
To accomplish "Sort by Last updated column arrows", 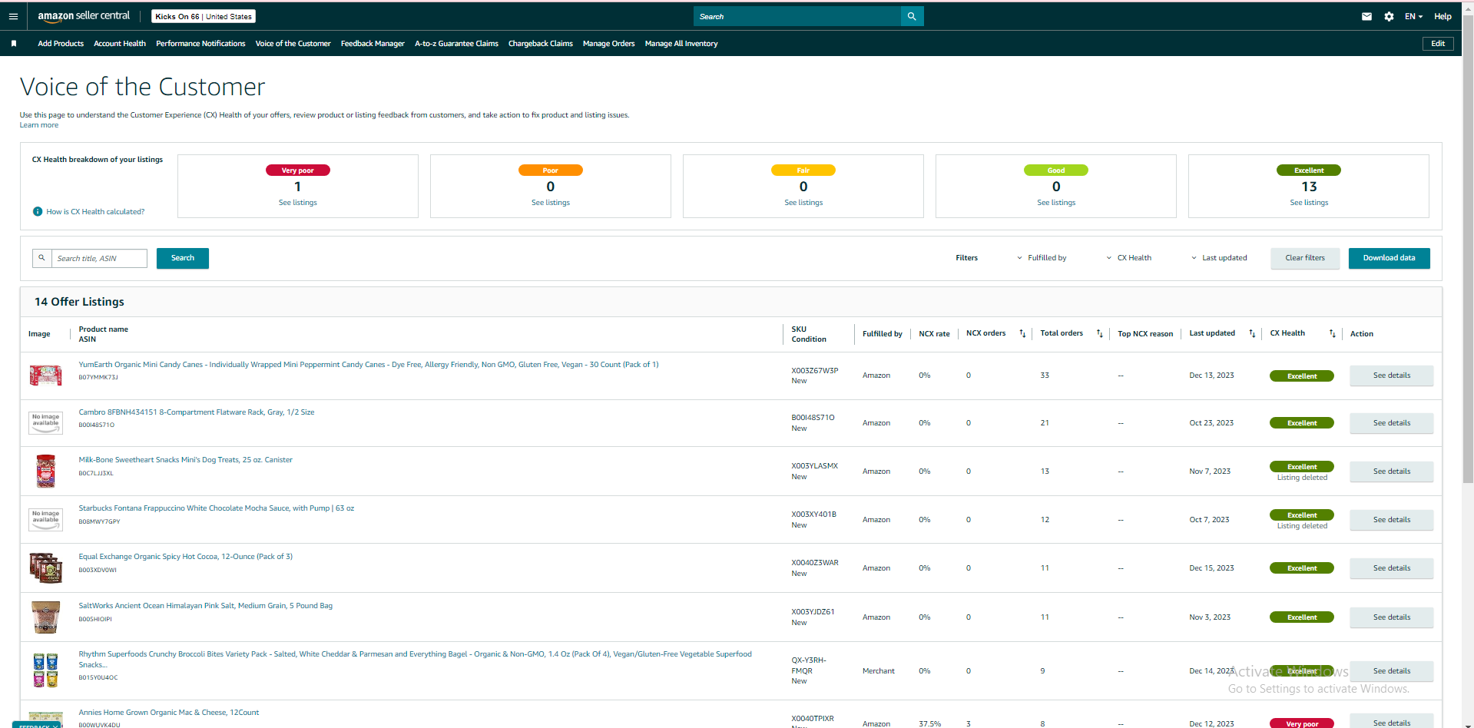I will pyautogui.click(x=1252, y=333).
